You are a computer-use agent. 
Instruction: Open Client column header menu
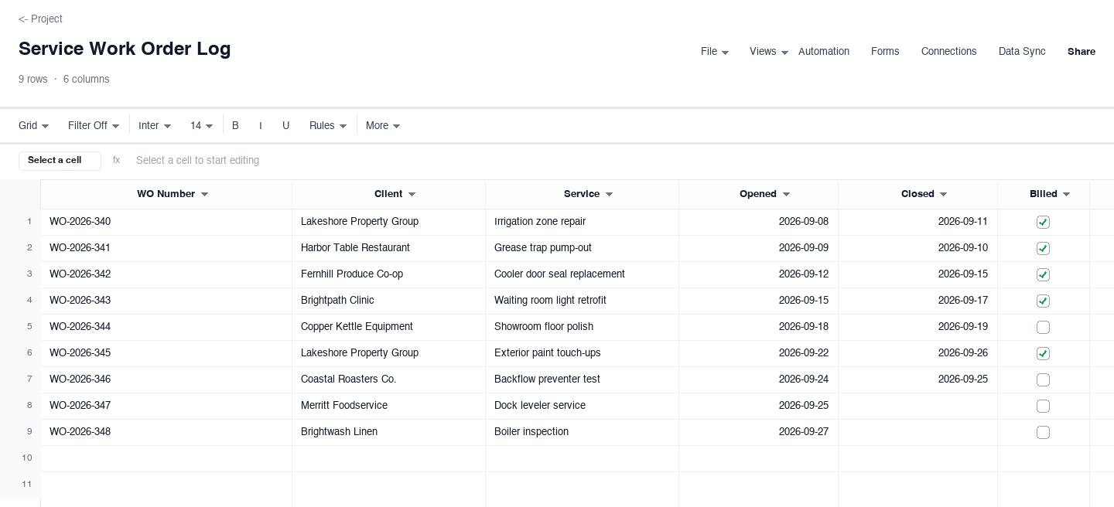(x=412, y=194)
